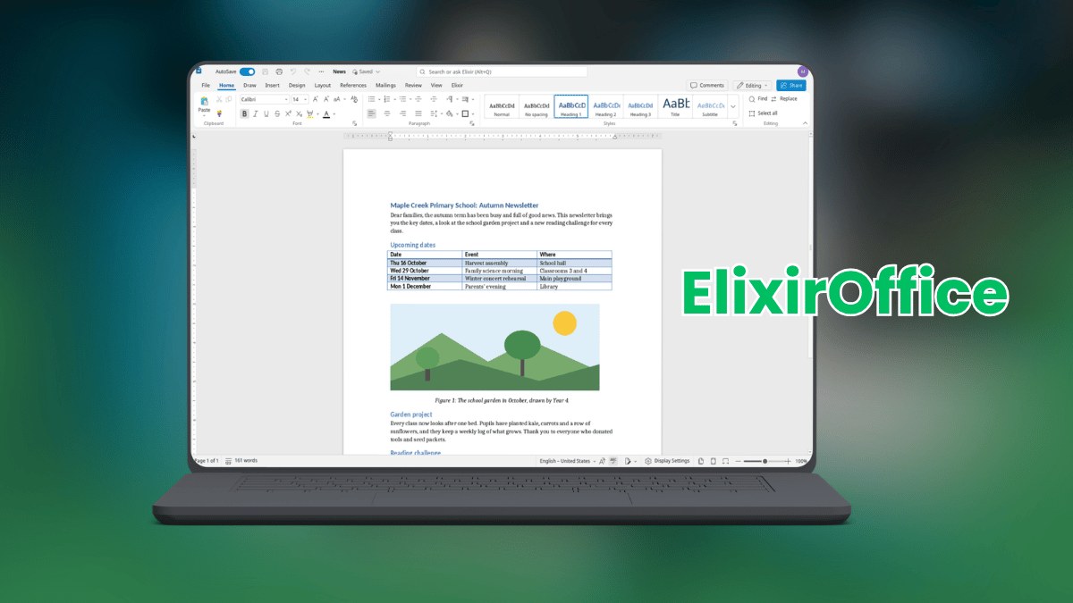The height and width of the screenshot is (603, 1073).
Task: Expand the Styles gallery arrow
Action: point(733,106)
